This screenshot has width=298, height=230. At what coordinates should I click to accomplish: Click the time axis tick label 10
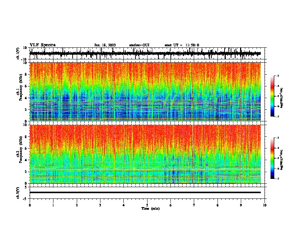tap(265, 205)
